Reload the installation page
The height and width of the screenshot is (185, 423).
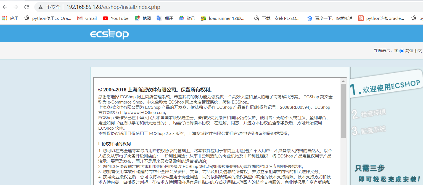pos(27,7)
